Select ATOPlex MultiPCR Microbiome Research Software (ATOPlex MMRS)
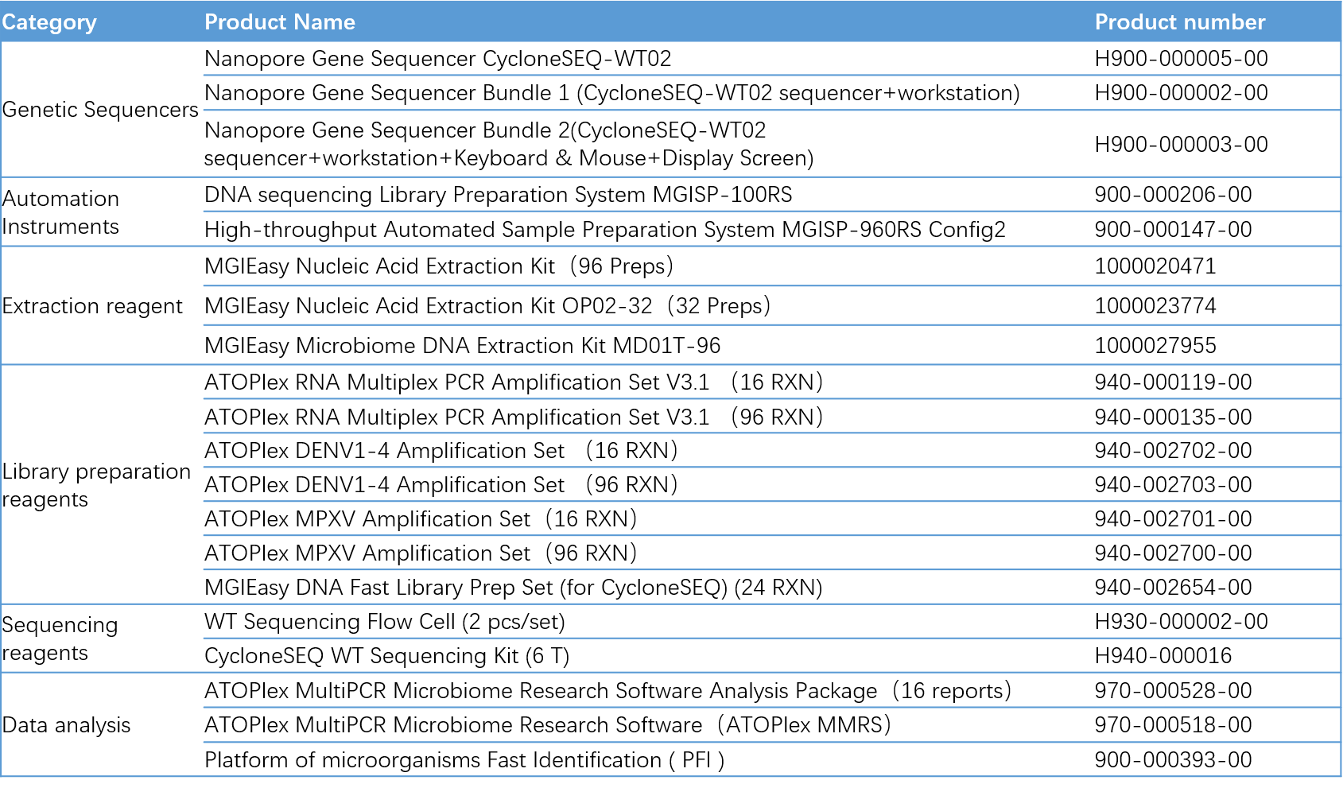The width and height of the screenshot is (1343, 788). 548,725
